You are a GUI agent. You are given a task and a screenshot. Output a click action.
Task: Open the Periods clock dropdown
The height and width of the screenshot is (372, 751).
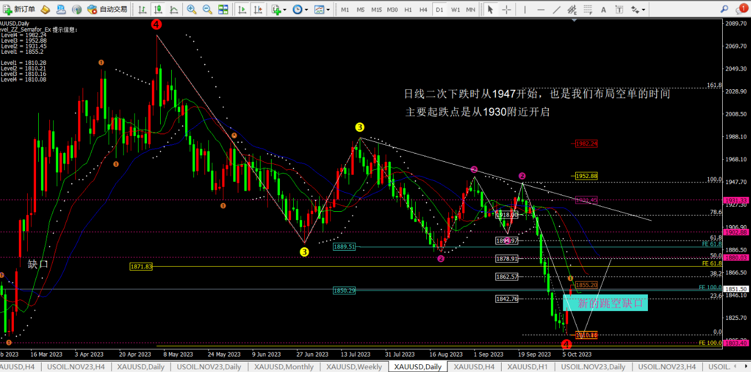click(300, 9)
